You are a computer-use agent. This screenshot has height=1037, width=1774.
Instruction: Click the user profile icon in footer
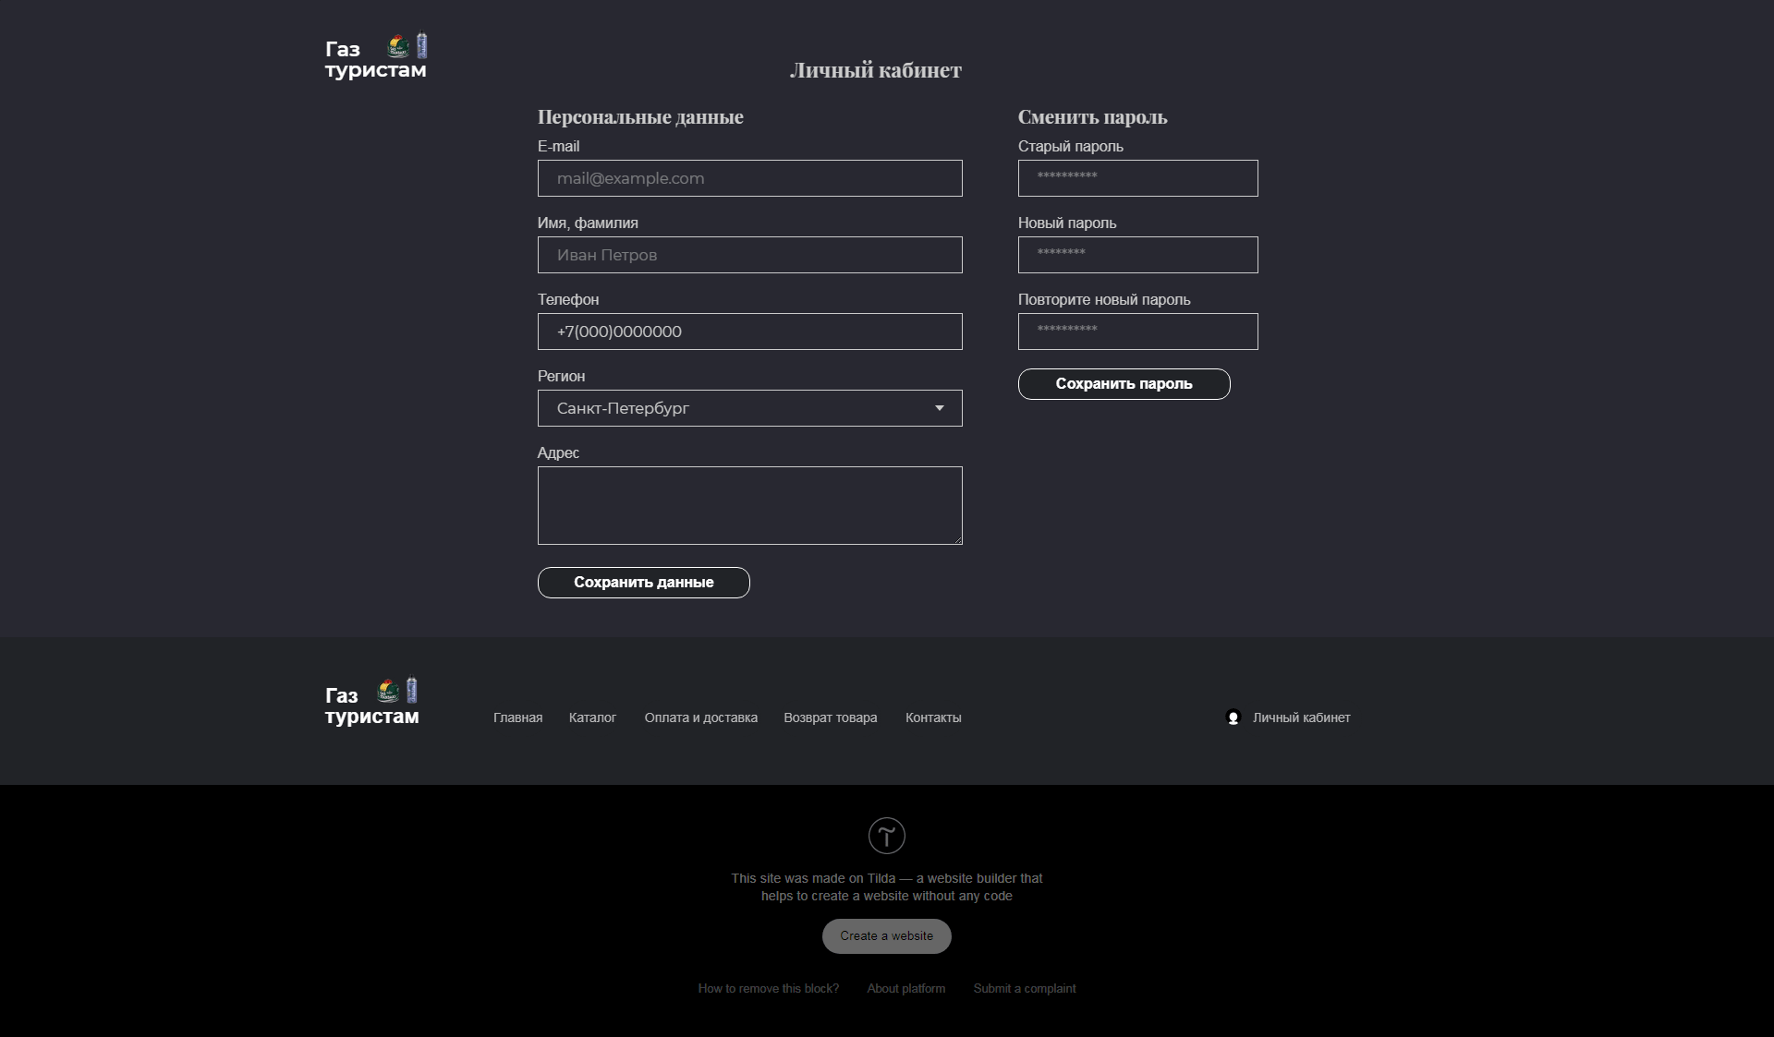pyautogui.click(x=1233, y=717)
